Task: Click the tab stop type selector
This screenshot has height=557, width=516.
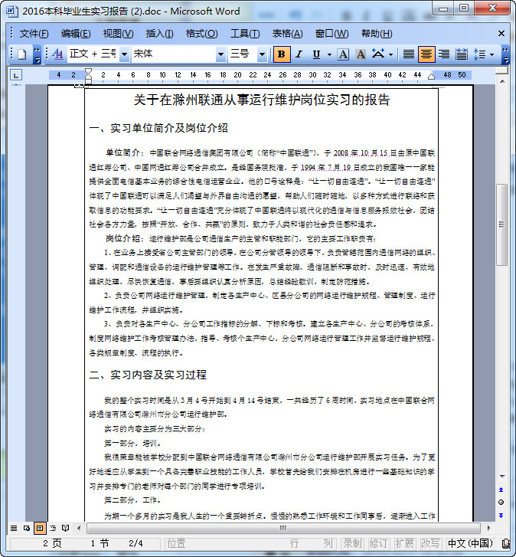Action: click(16, 75)
